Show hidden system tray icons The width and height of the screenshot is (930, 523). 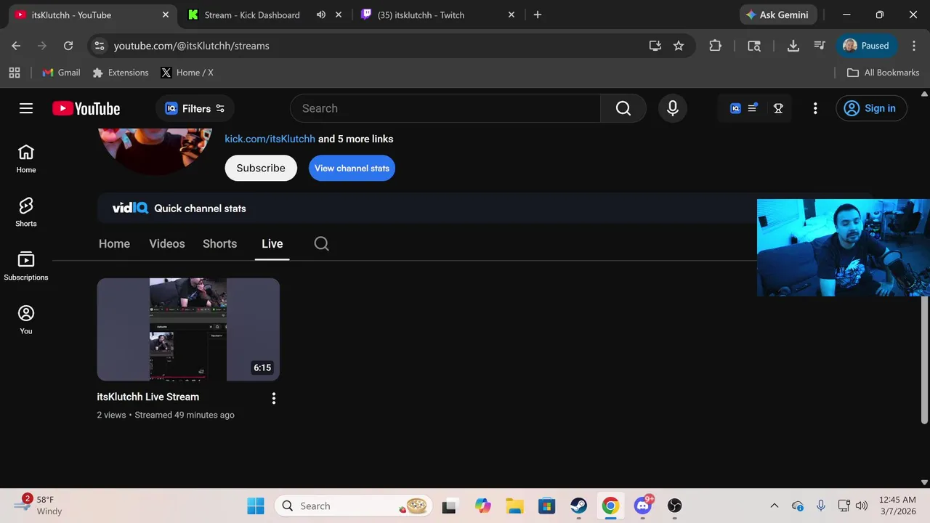click(774, 506)
